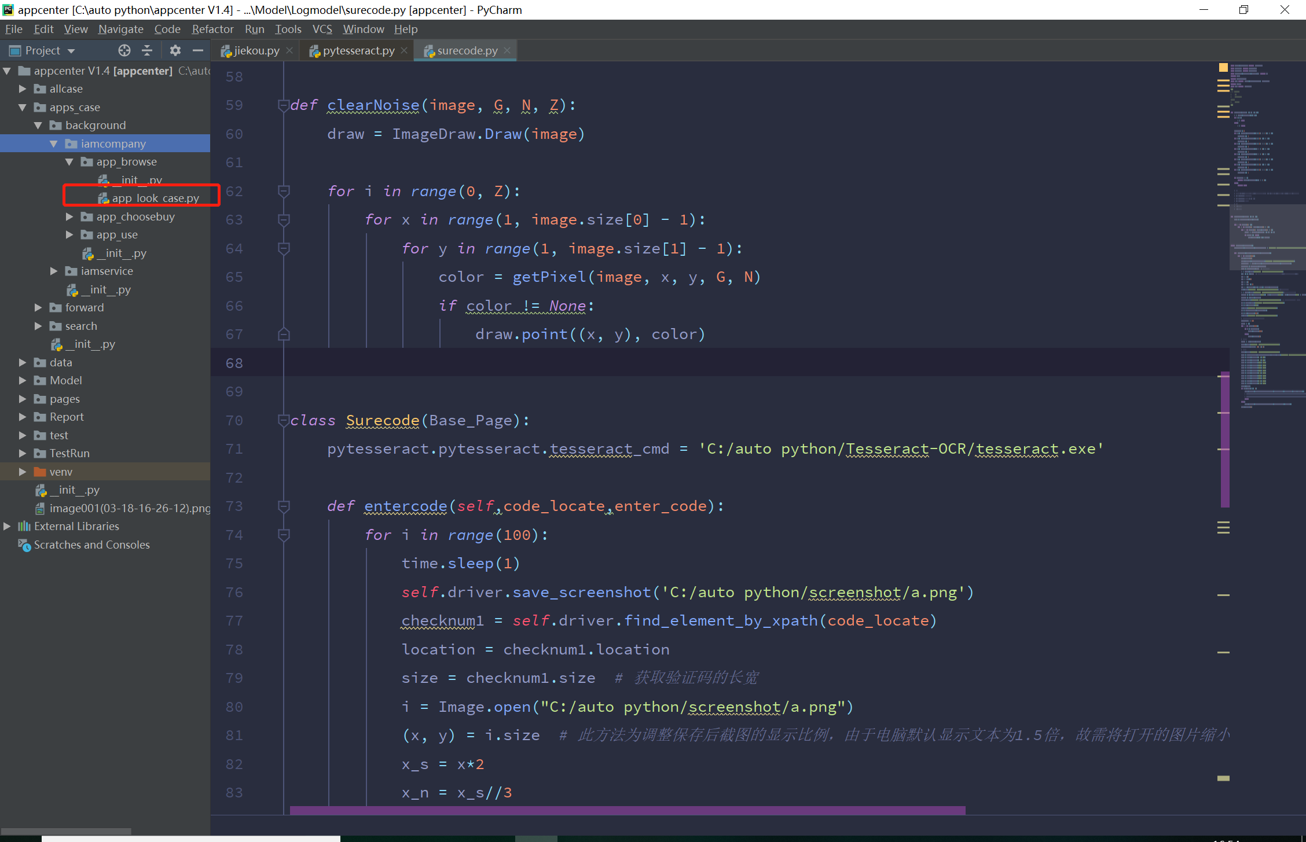Click the collapse all icon in Project panel
The height and width of the screenshot is (842, 1306).
(x=147, y=50)
